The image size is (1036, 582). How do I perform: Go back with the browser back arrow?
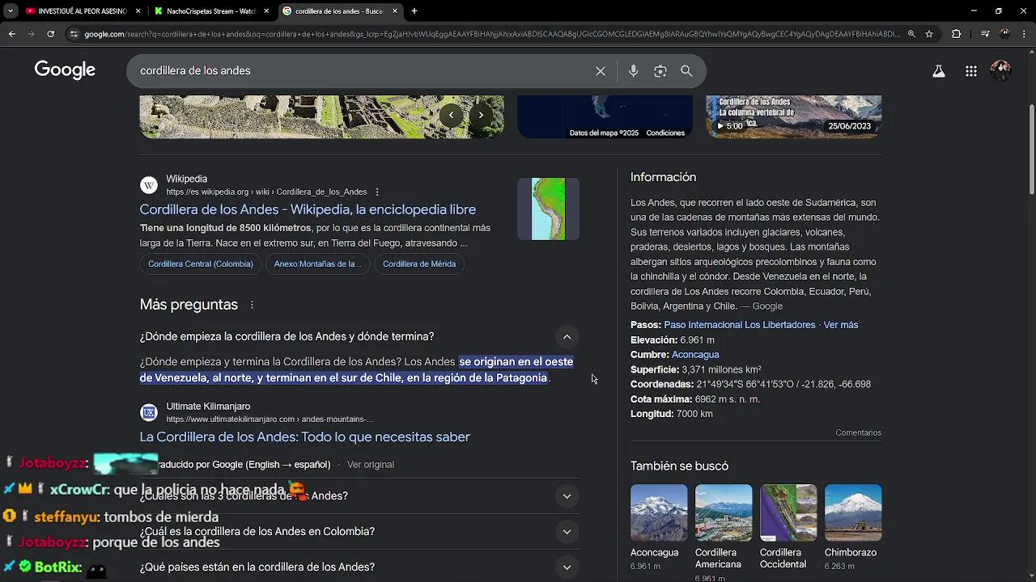11,34
